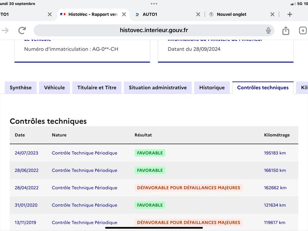308x231 pixels.
Task: Open the Situation administrative tab
Action: coord(158,88)
